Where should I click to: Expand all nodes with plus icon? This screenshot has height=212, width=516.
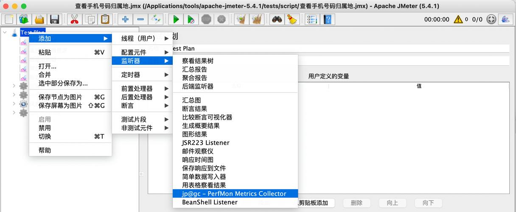coord(125,19)
